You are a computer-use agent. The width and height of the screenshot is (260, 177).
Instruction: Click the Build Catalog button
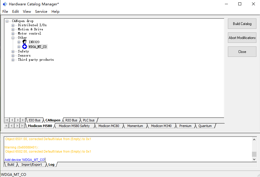click(242, 24)
